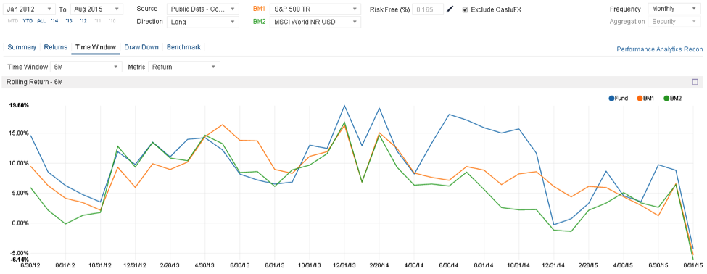
Task: Maximize the Rolling Return chart panel
Action: pos(695,82)
